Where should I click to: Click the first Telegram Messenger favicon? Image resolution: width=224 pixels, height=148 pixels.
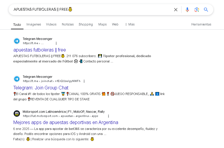pos(17,41)
